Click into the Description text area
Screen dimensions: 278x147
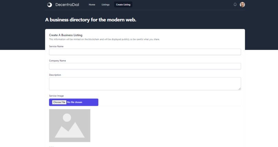145,84
